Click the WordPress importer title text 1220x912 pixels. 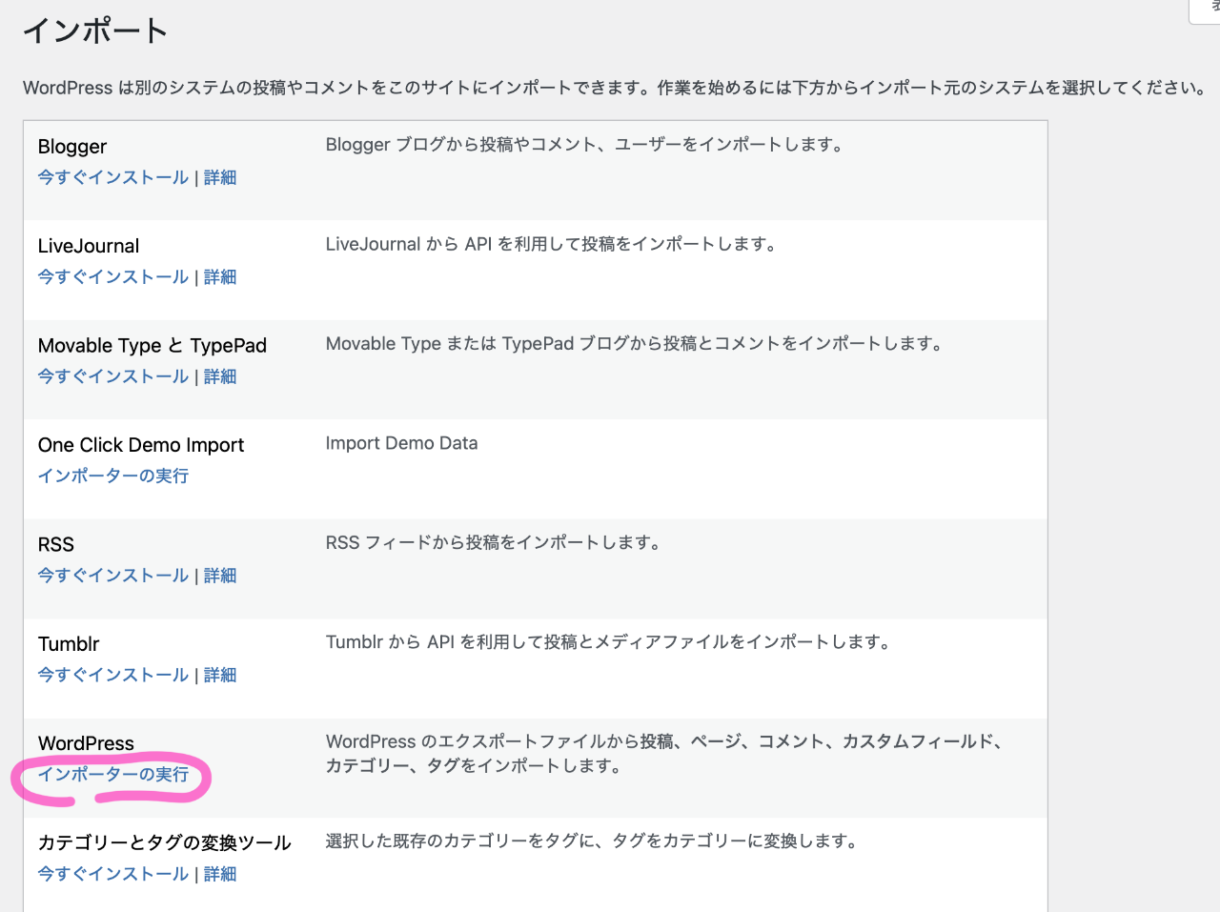tap(86, 743)
